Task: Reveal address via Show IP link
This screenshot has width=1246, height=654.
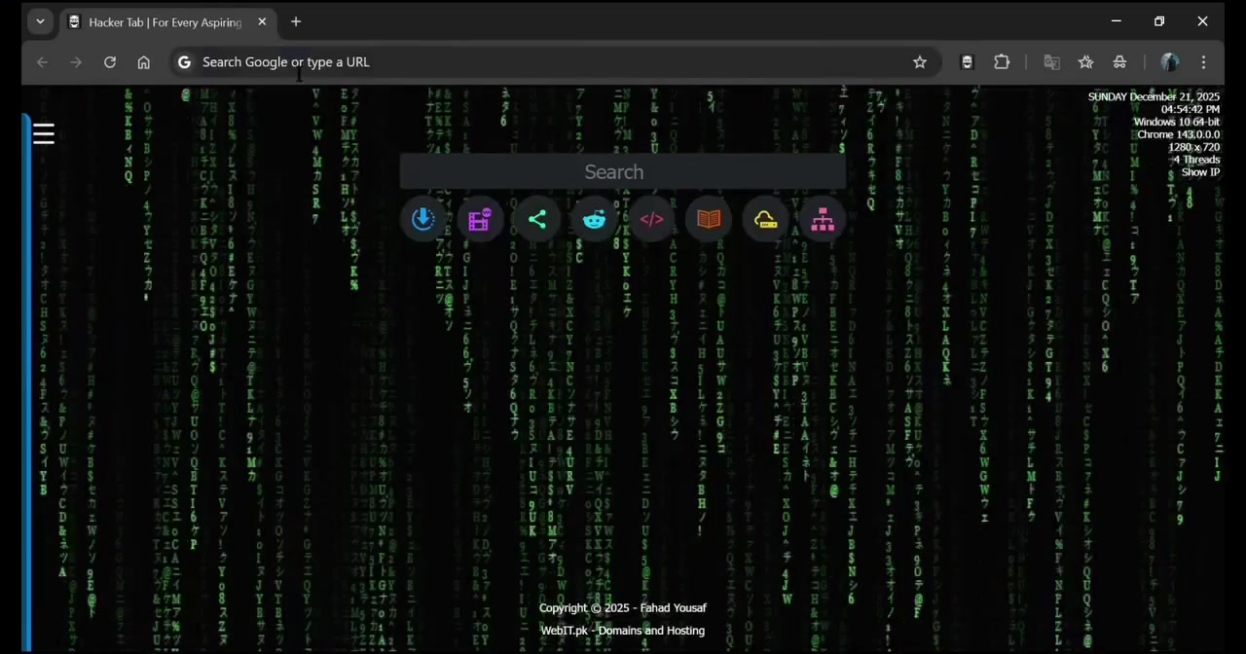Action: 1200,172
